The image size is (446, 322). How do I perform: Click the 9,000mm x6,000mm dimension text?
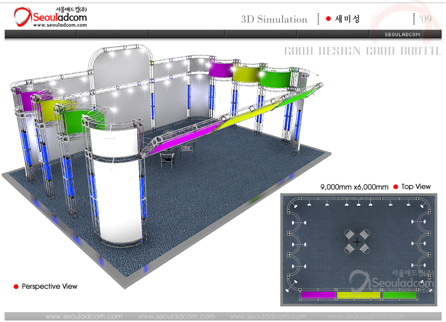tap(354, 187)
